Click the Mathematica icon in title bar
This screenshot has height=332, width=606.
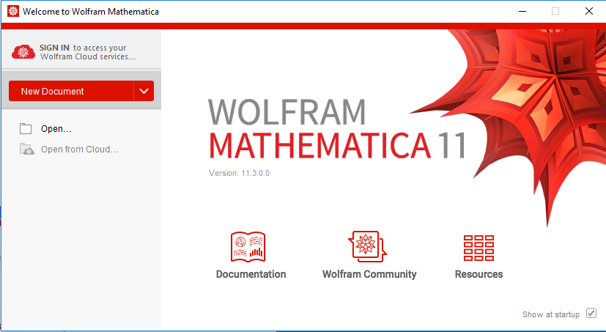pyautogui.click(x=12, y=12)
